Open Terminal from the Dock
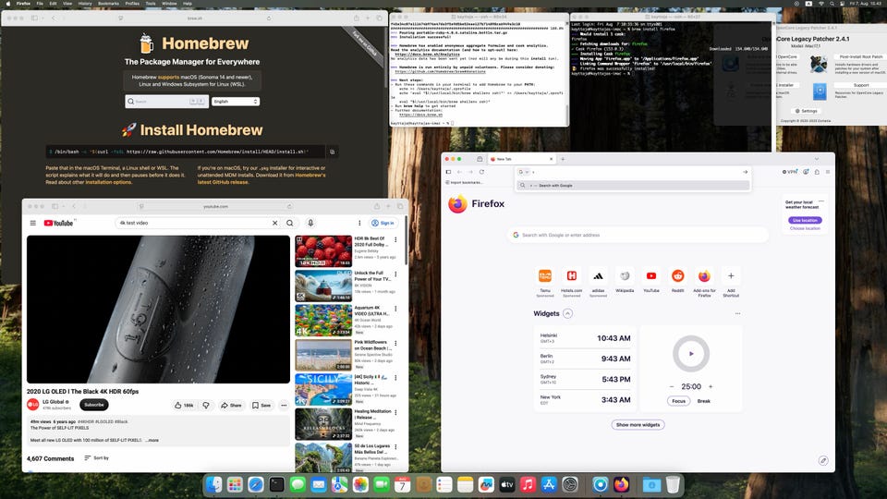Image resolution: width=887 pixels, height=499 pixels. pos(276,484)
